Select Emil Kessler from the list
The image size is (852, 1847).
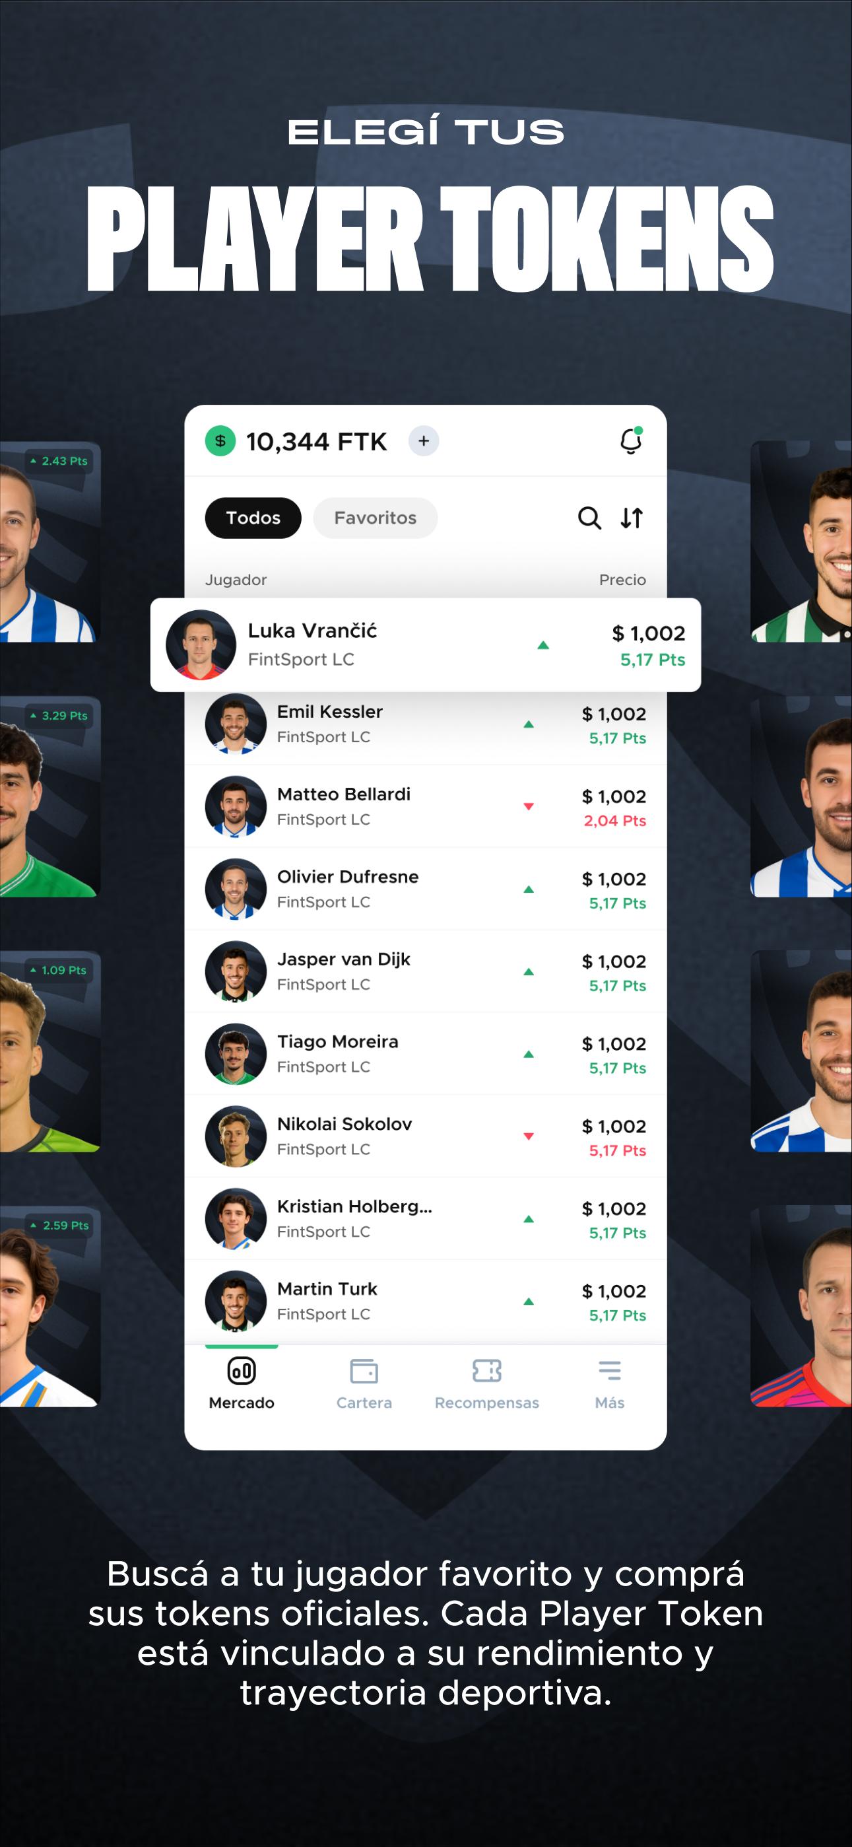(426, 724)
